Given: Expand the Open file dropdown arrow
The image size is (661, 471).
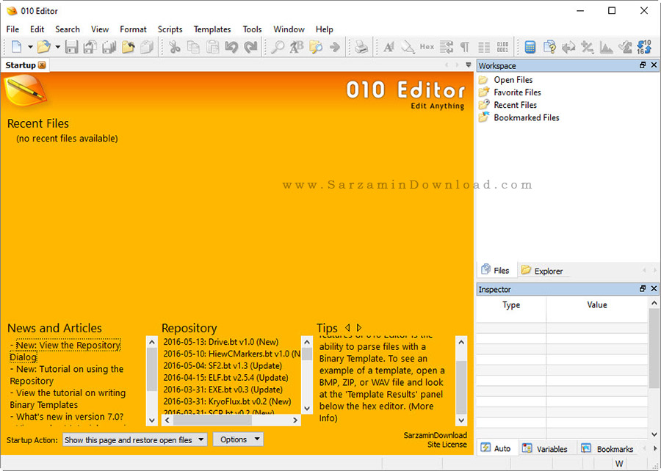Looking at the screenshot, I should click(x=58, y=47).
